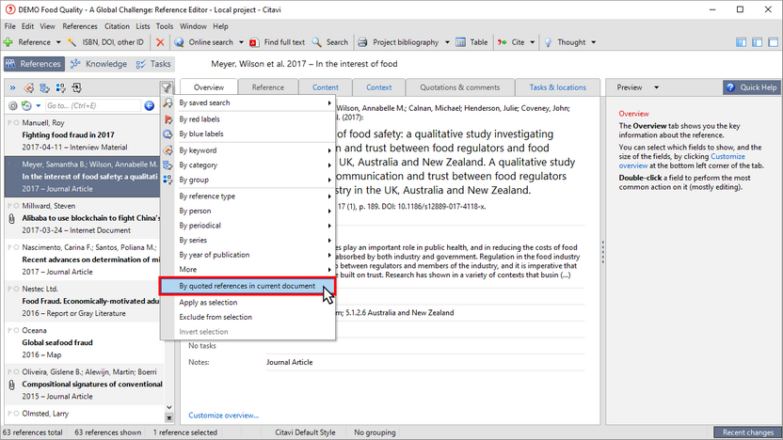783x440 pixels.
Task: Select the By red labels filter
Action: pos(200,119)
